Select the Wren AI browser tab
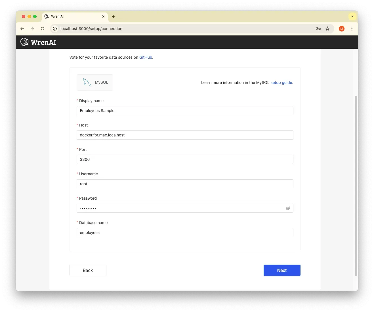This screenshot has width=374, height=312. pyautogui.click(x=75, y=16)
